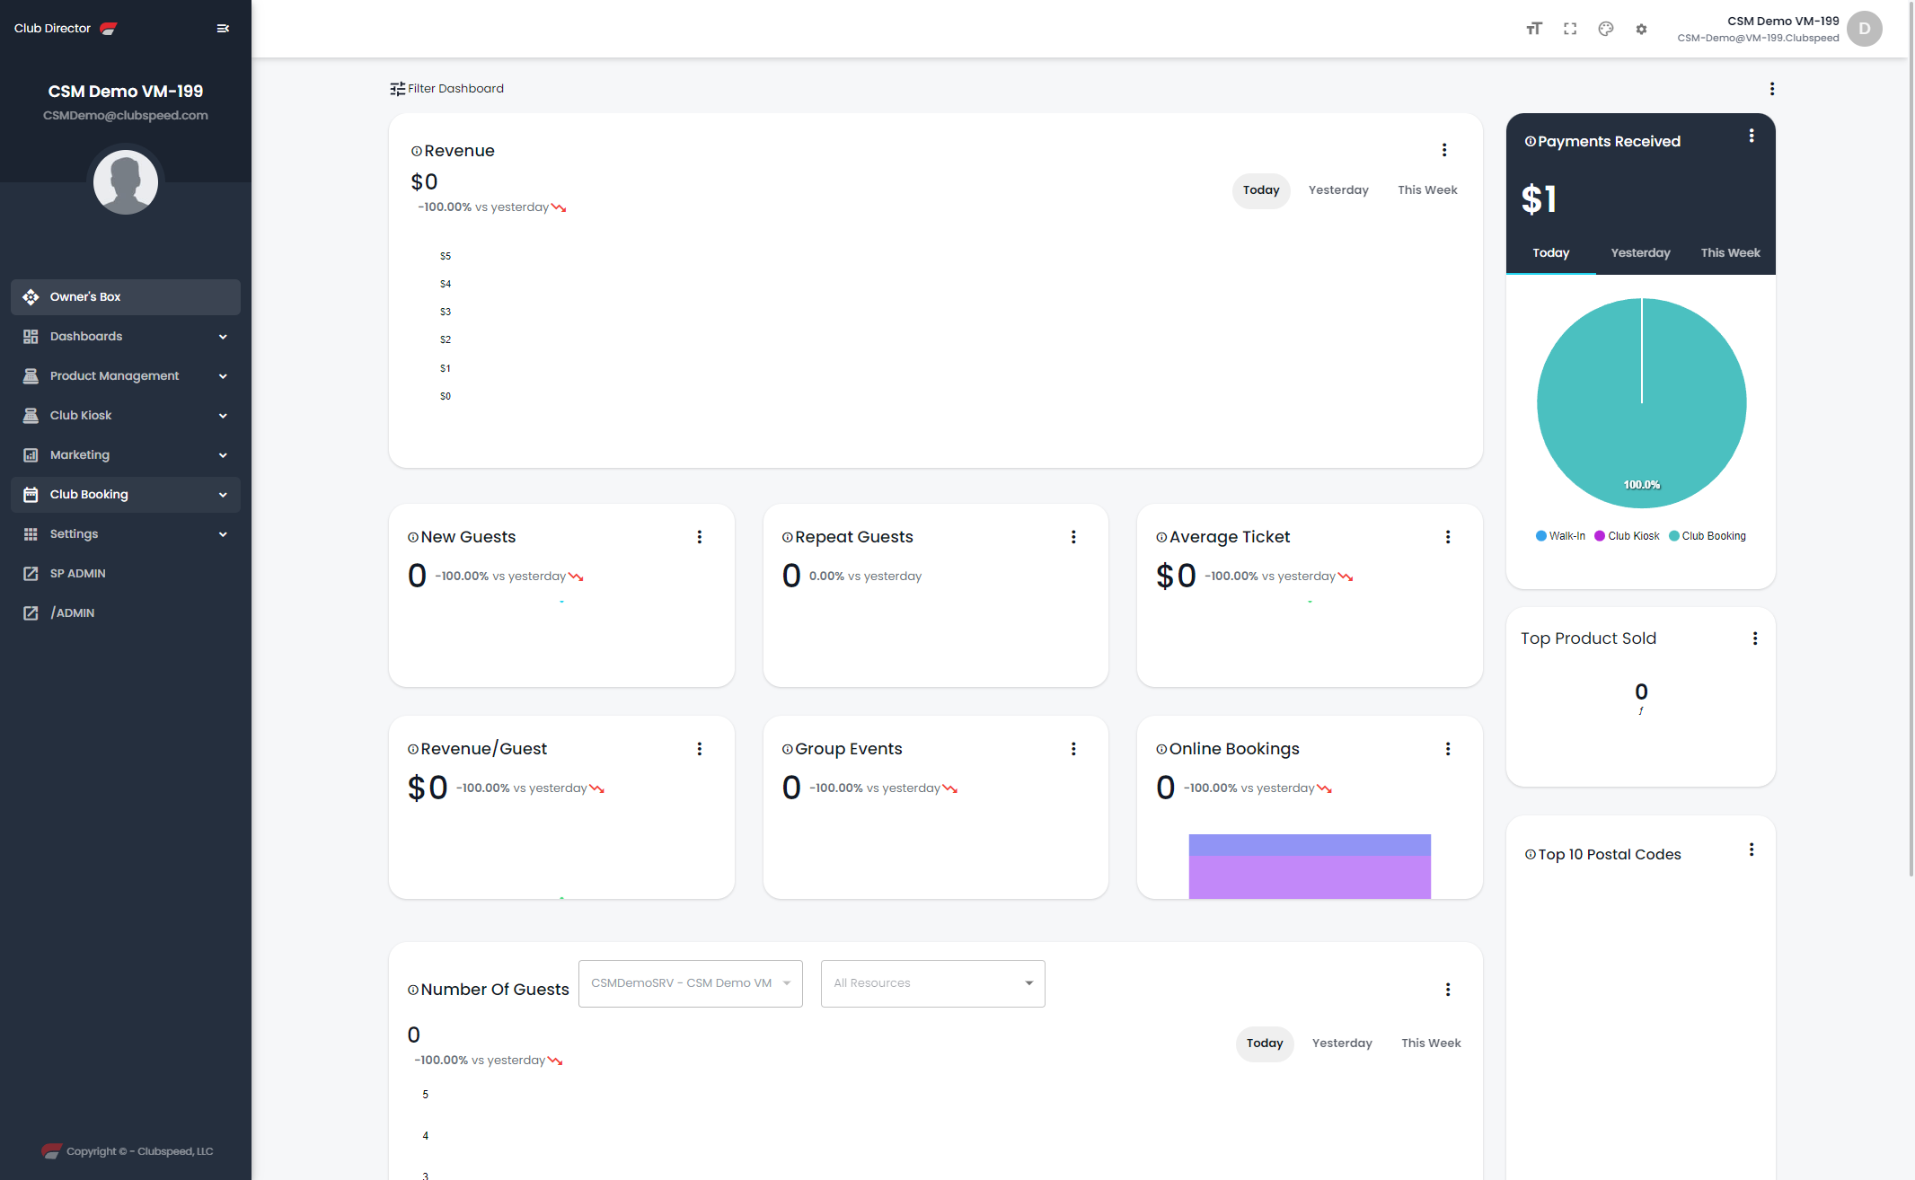Open the Online Bookings card options menu
Viewport: 1915px width, 1180px height.
[1448, 749]
